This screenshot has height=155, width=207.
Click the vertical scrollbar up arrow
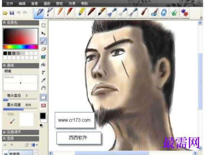pyautogui.click(x=200, y=23)
